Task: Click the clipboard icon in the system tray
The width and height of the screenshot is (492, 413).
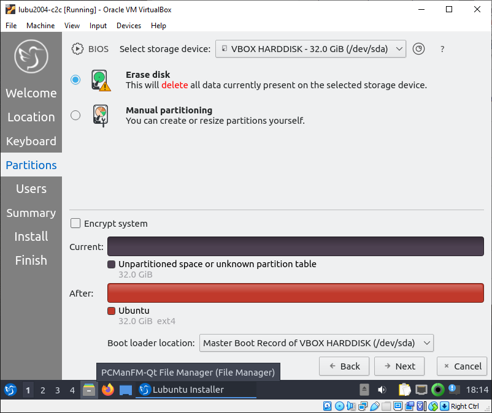Action: (405, 390)
